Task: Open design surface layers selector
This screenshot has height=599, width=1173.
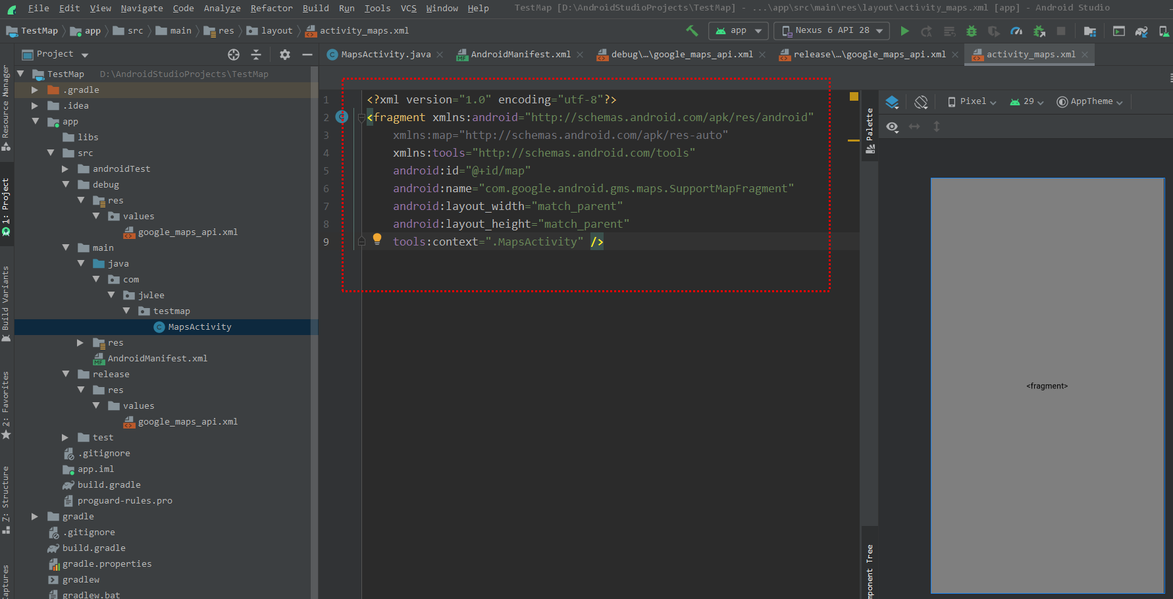Action: click(x=892, y=102)
